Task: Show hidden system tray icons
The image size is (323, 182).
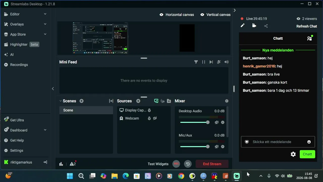Action: point(261,176)
